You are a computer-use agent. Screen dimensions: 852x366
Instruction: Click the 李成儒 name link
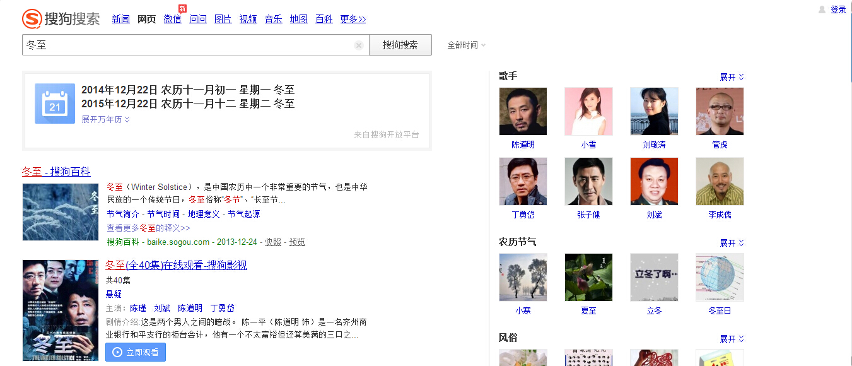click(x=720, y=215)
